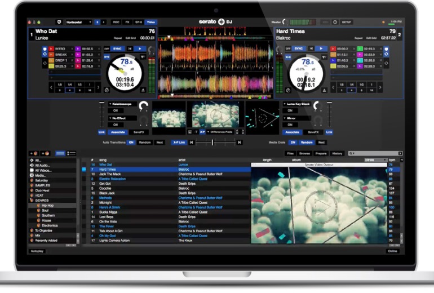Screen dimensions: 434x293
Task: Trigger the green 02:19.3 cue on deck 2
Action: pos(360,48)
